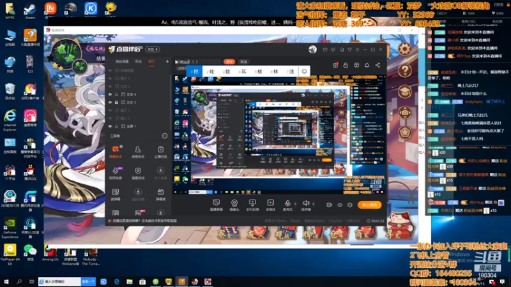
Task: Click the cancel button beside the orange save button
Action: 244,61
